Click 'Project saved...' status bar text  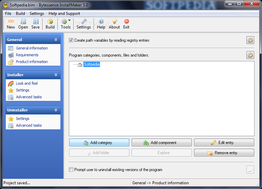tap(17, 183)
